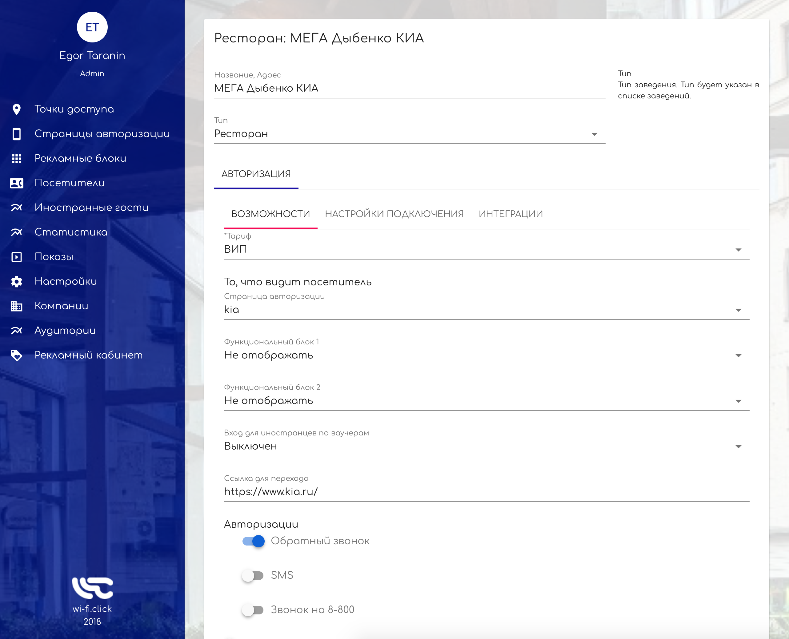The height and width of the screenshot is (639, 789).
Task: Open Страница авторизации dropdown showing kia
Action: coord(487,310)
